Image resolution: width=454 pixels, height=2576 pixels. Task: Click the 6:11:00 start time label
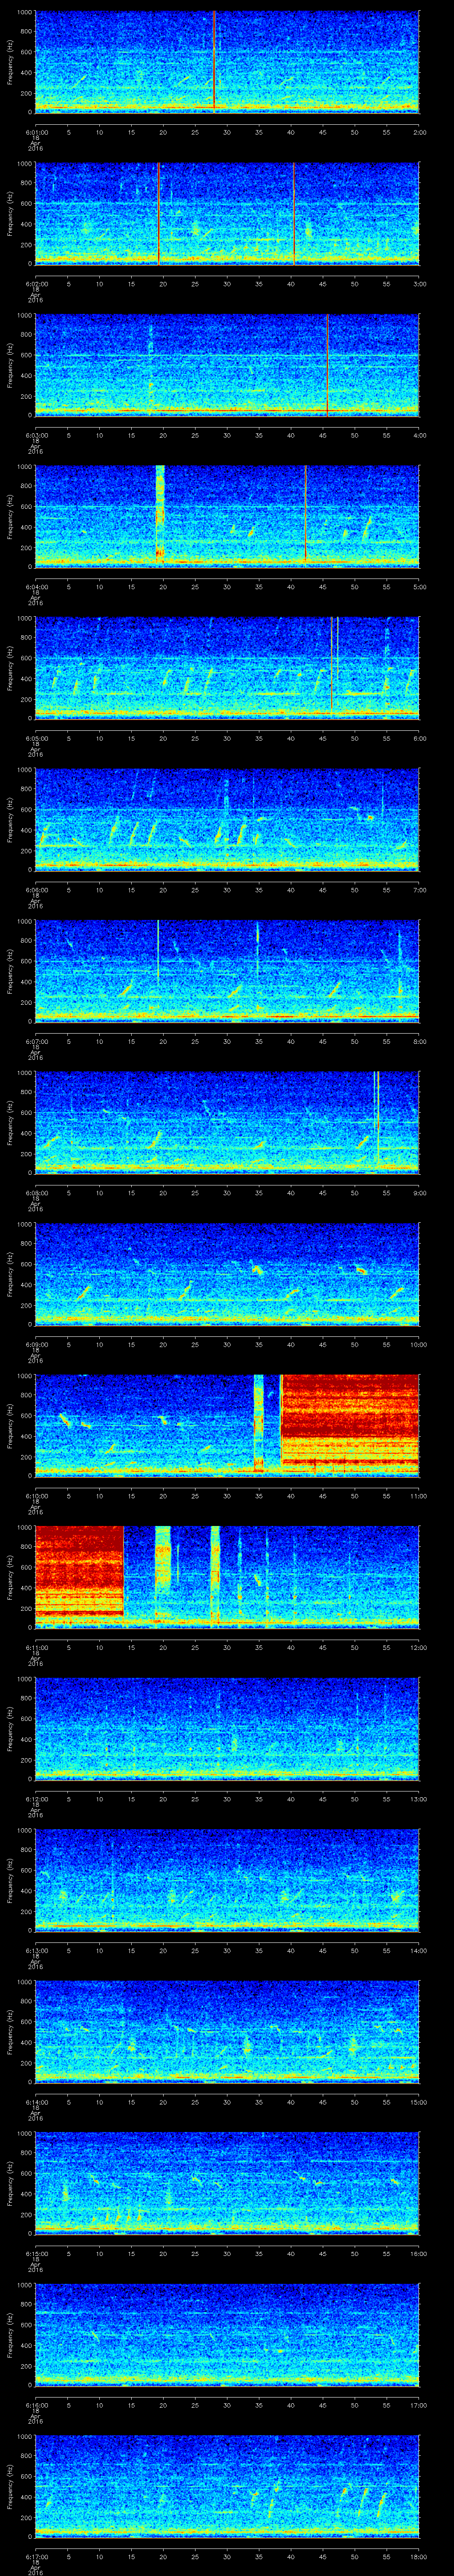point(37,1647)
